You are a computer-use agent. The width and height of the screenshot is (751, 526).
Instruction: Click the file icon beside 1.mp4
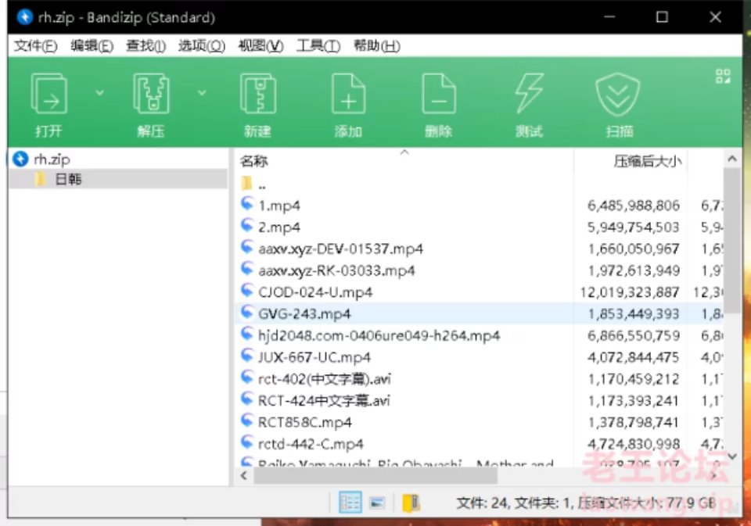(247, 204)
